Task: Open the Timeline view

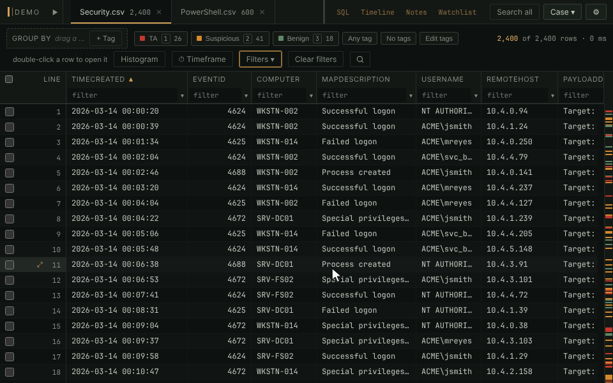Action: tap(377, 12)
